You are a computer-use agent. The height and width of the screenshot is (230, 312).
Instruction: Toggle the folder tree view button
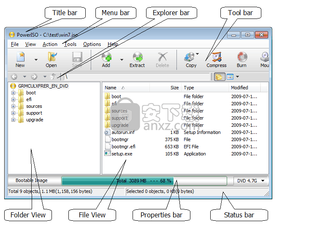[x=219, y=77]
